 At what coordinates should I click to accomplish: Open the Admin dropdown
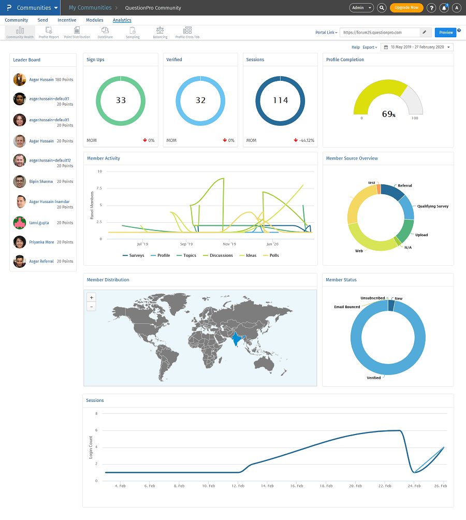[x=361, y=8]
